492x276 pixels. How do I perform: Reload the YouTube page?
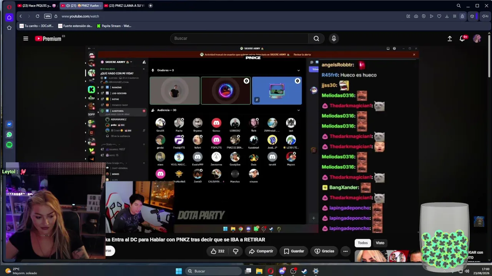(37, 16)
